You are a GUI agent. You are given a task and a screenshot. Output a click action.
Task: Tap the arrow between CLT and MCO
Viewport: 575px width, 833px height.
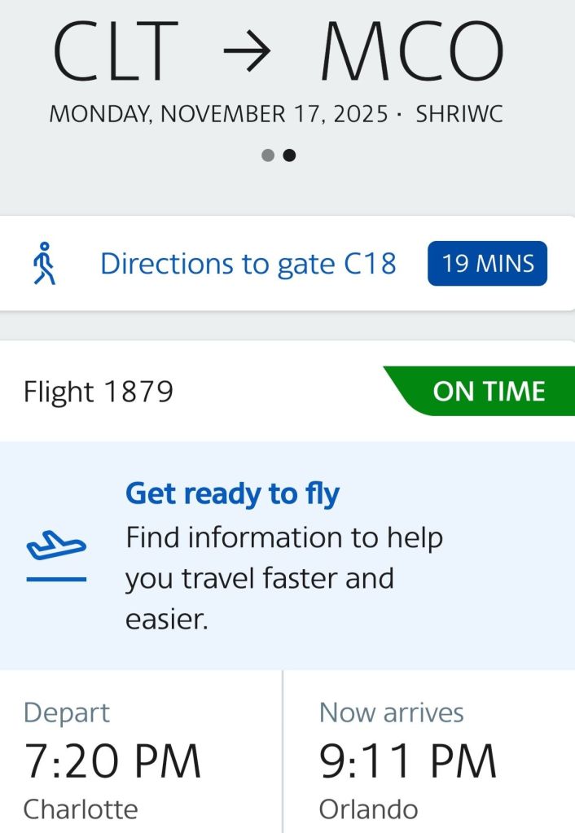247,54
